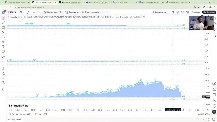Maximize the bottom trading panel
The height and width of the screenshot is (122, 217).
208,119
